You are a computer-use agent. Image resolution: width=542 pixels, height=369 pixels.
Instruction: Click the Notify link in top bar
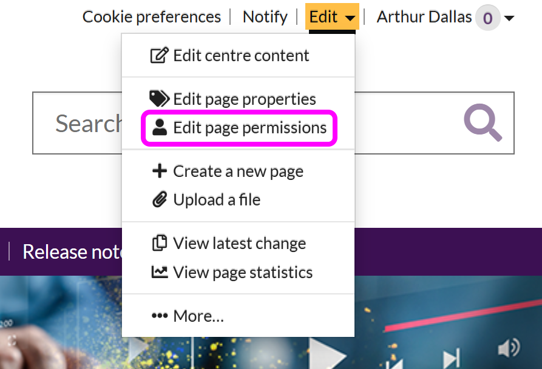point(265,17)
